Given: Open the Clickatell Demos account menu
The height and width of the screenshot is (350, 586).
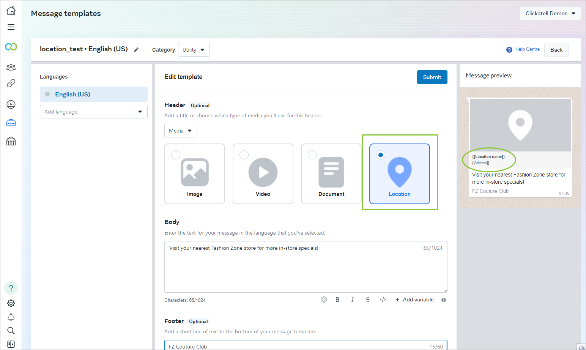Looking at the screenshot, I should (550, 13).
